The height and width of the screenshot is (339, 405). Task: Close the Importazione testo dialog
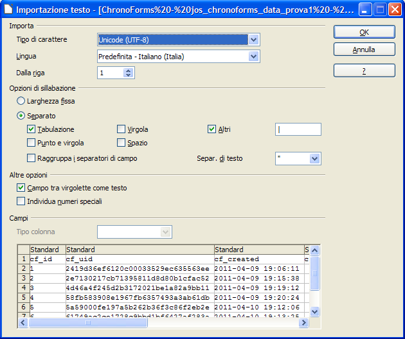click(x=395, y=10)
